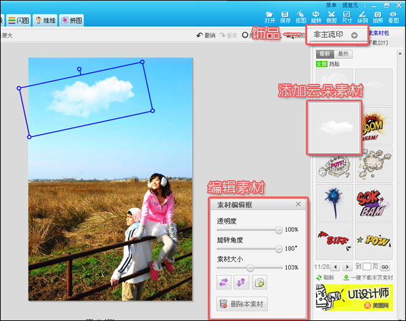Select the 全部 (All) category filter
406x321 pixels.
click(321, 64)
